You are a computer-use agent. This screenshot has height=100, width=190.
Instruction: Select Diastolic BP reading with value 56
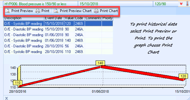[24, 46]
